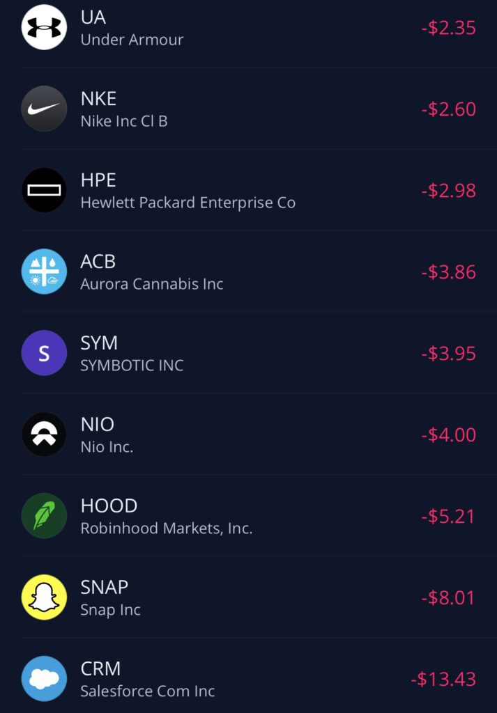This screenshot has width=497, height=713.
Task: Tap the Under Armour logo icon
Action: pos(44,27)
